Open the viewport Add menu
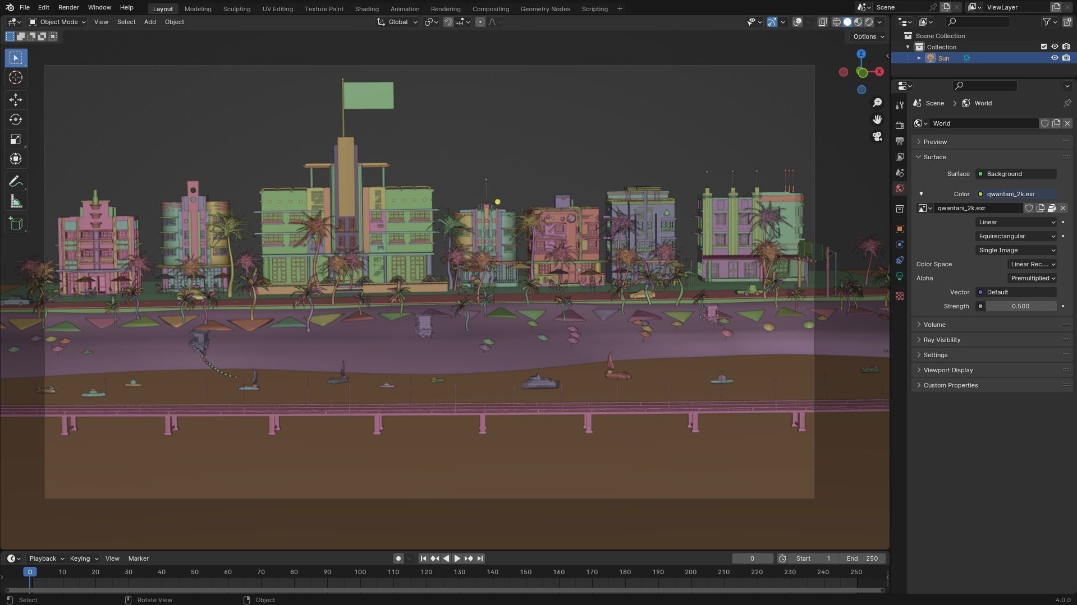The image size is (1077, 605). (x=150, y=22)
